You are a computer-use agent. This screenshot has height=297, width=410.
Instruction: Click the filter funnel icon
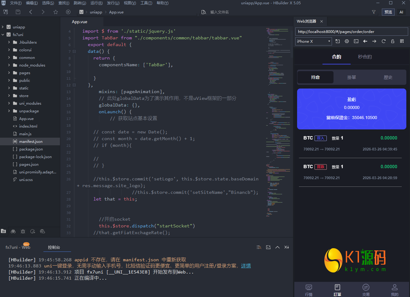374,12
